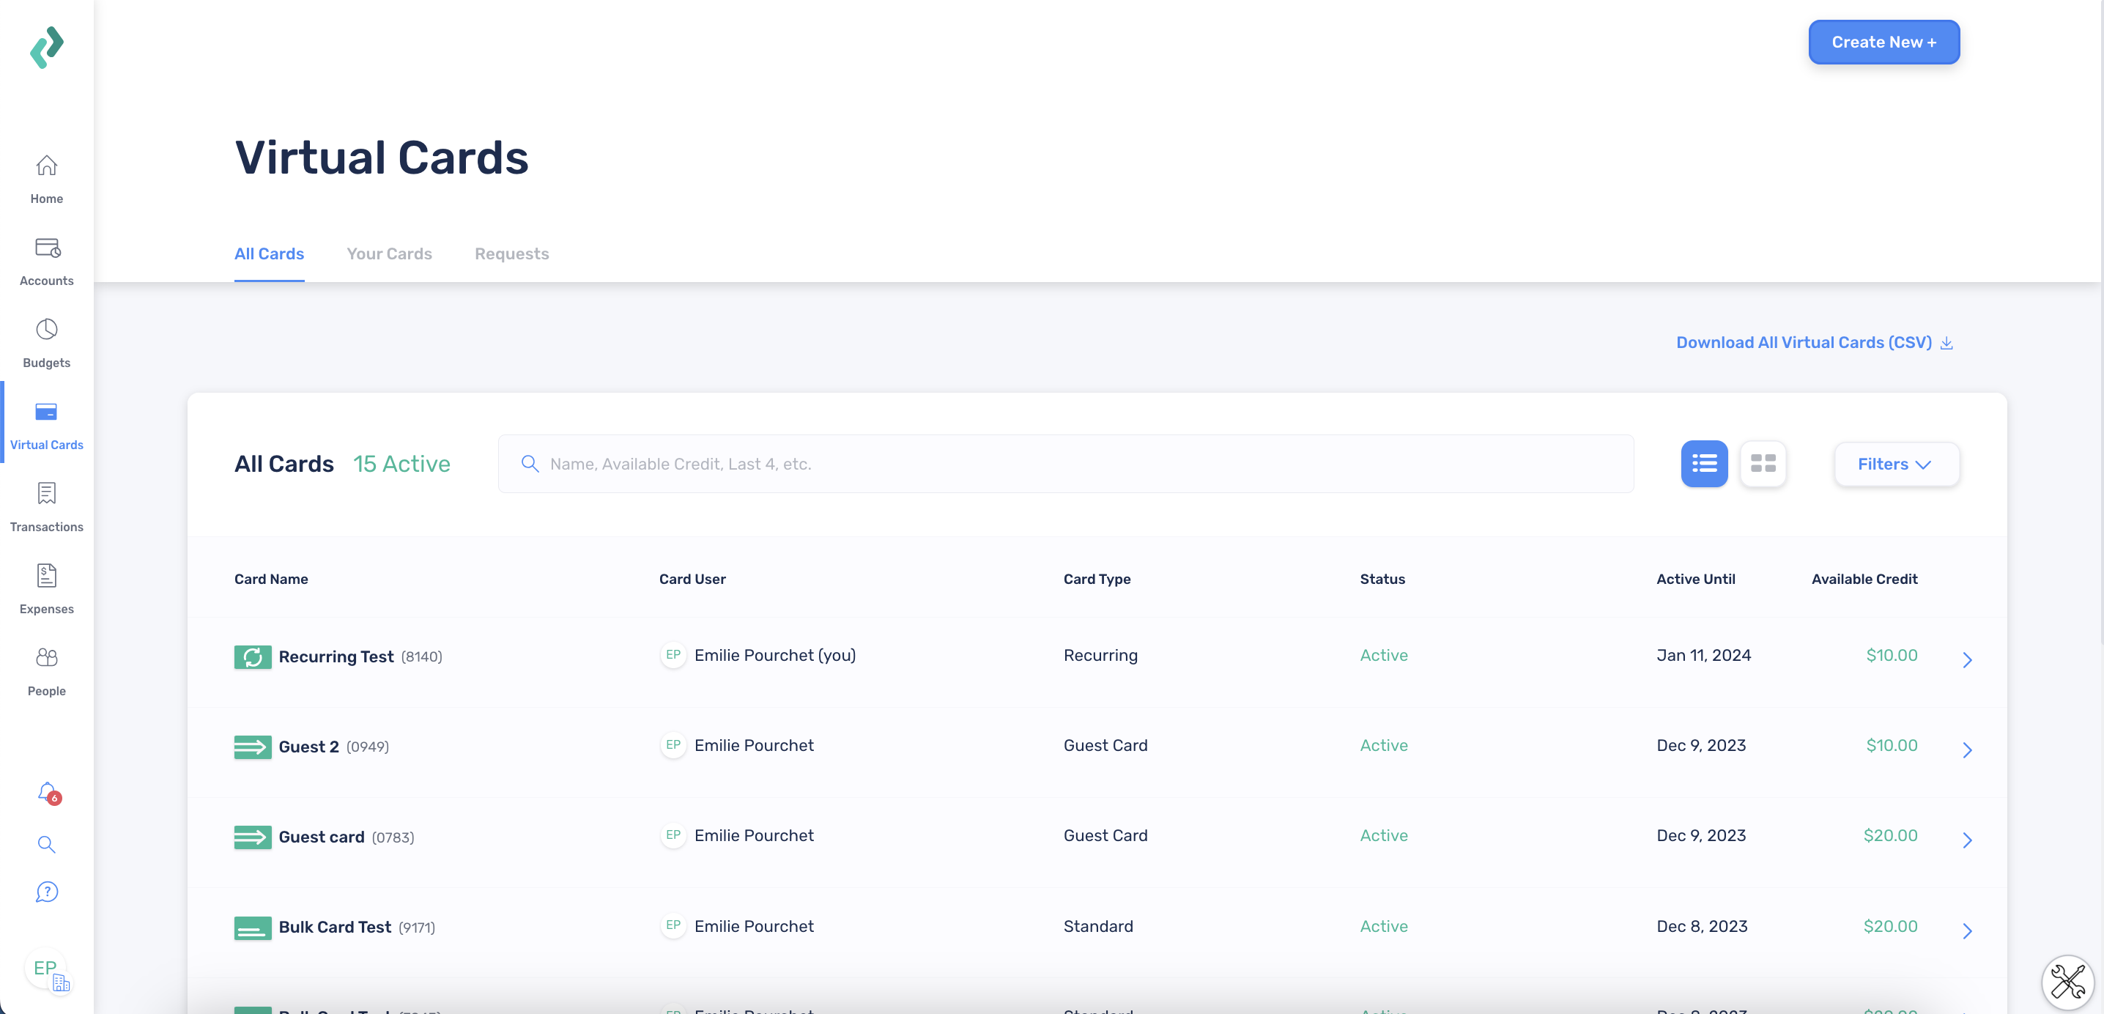Click Create New + button
This screenshot has width=2104, height=1014.
tap(1883, 42)
